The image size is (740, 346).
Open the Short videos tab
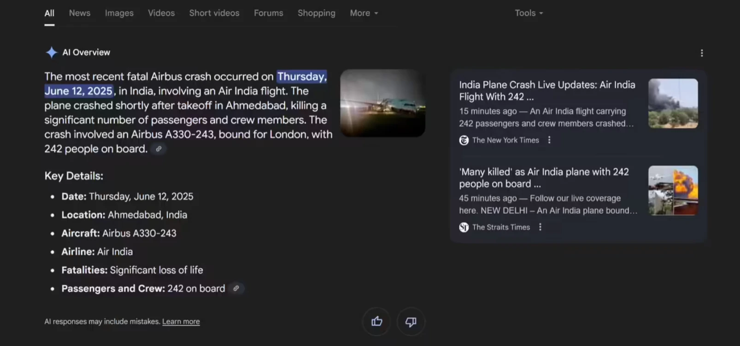pos(214,13)
